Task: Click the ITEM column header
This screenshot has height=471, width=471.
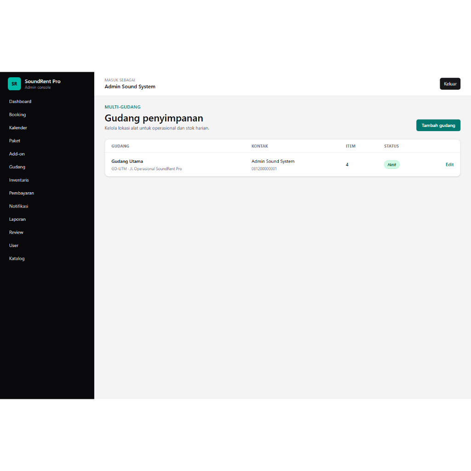Action: point(350,146)
